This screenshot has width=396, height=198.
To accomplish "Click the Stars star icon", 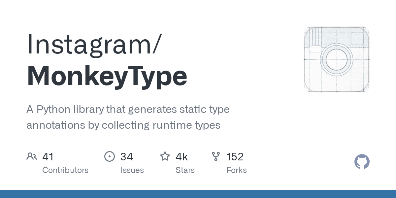I will (165, 156).
